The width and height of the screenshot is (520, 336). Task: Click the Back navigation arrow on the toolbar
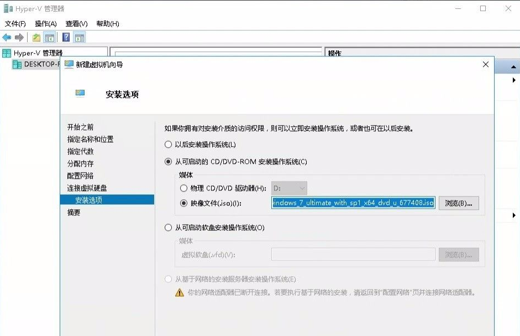(6, 38)
